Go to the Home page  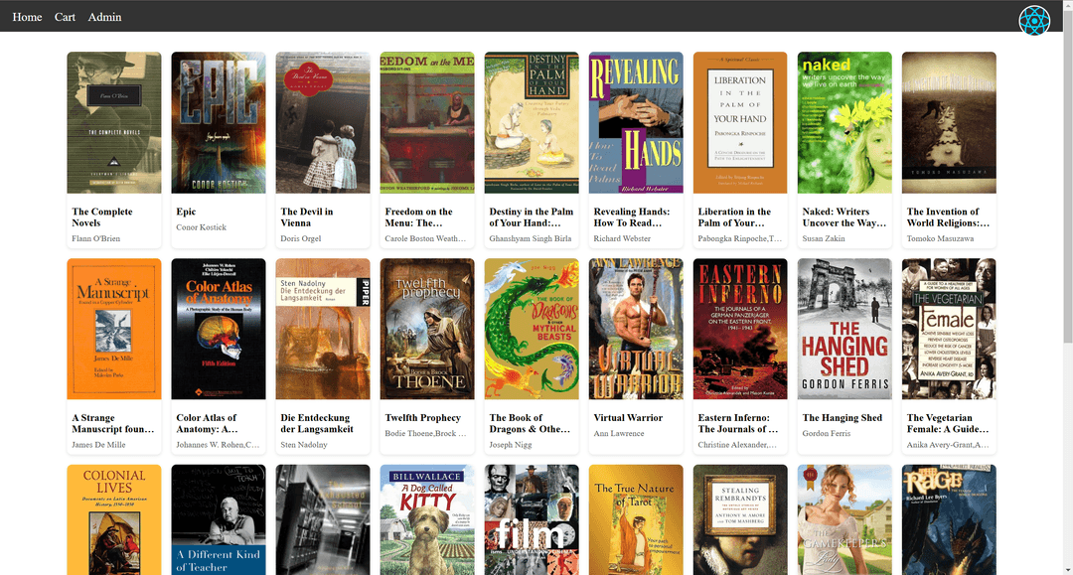(27, 17)
